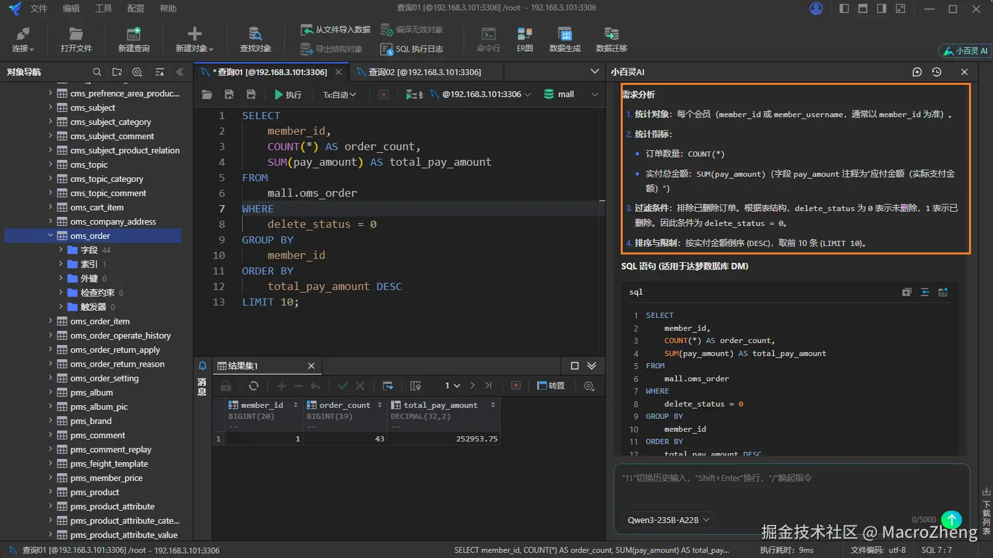Open the SQL 执行日志
Screen dimensions: 993x558
click(x=412, y=49)
